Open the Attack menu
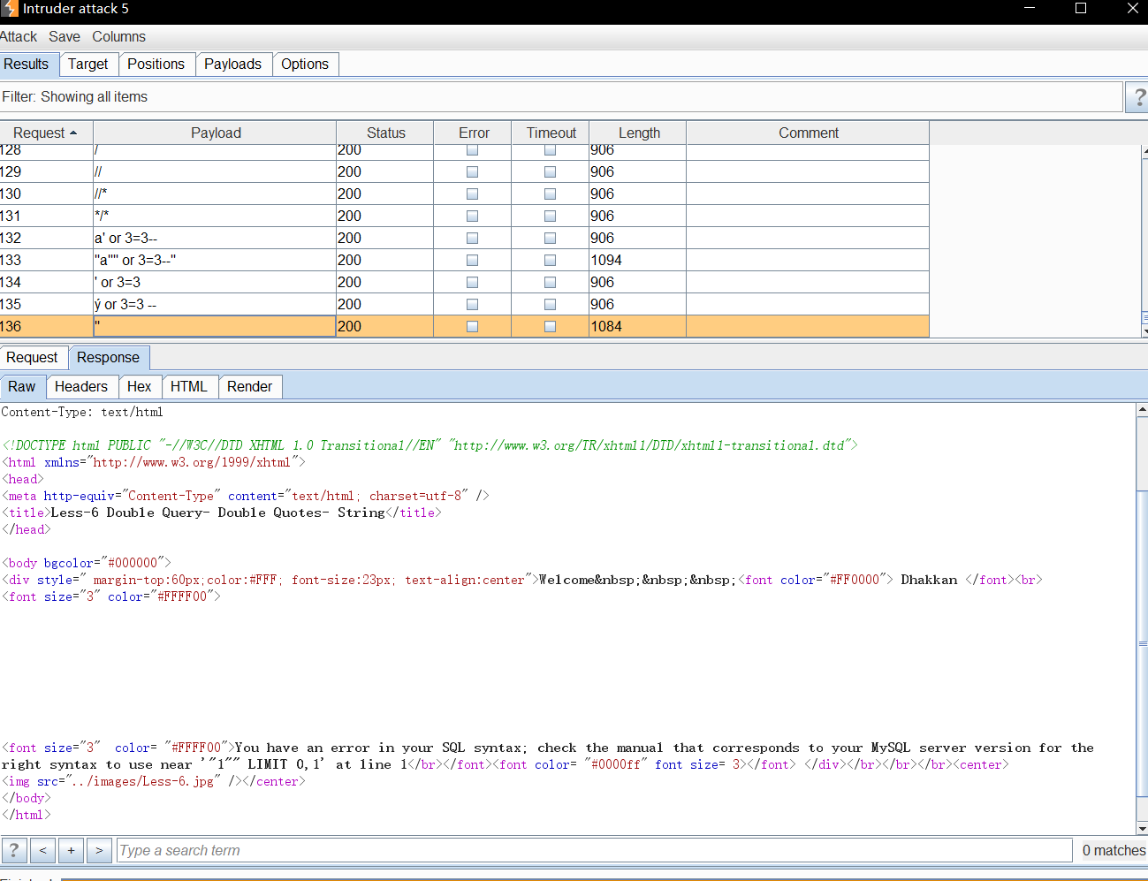 (19, 36)
